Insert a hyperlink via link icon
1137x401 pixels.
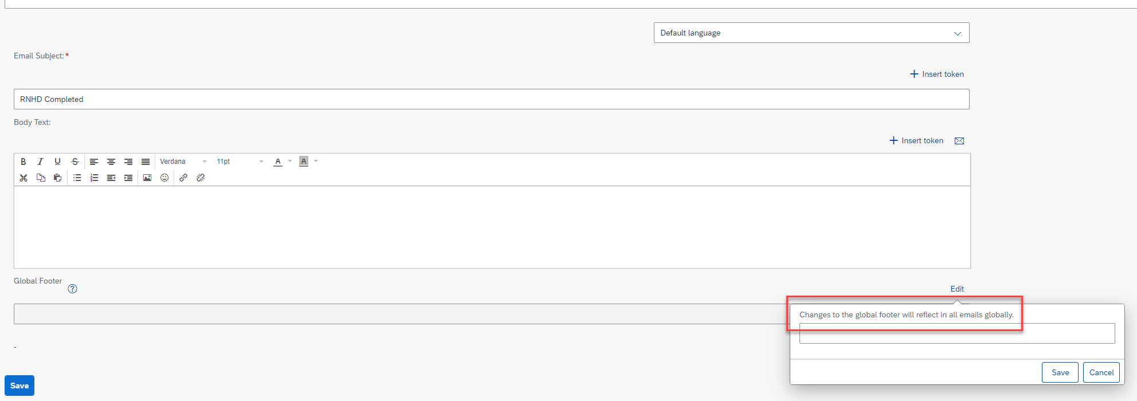click(183, 178)
